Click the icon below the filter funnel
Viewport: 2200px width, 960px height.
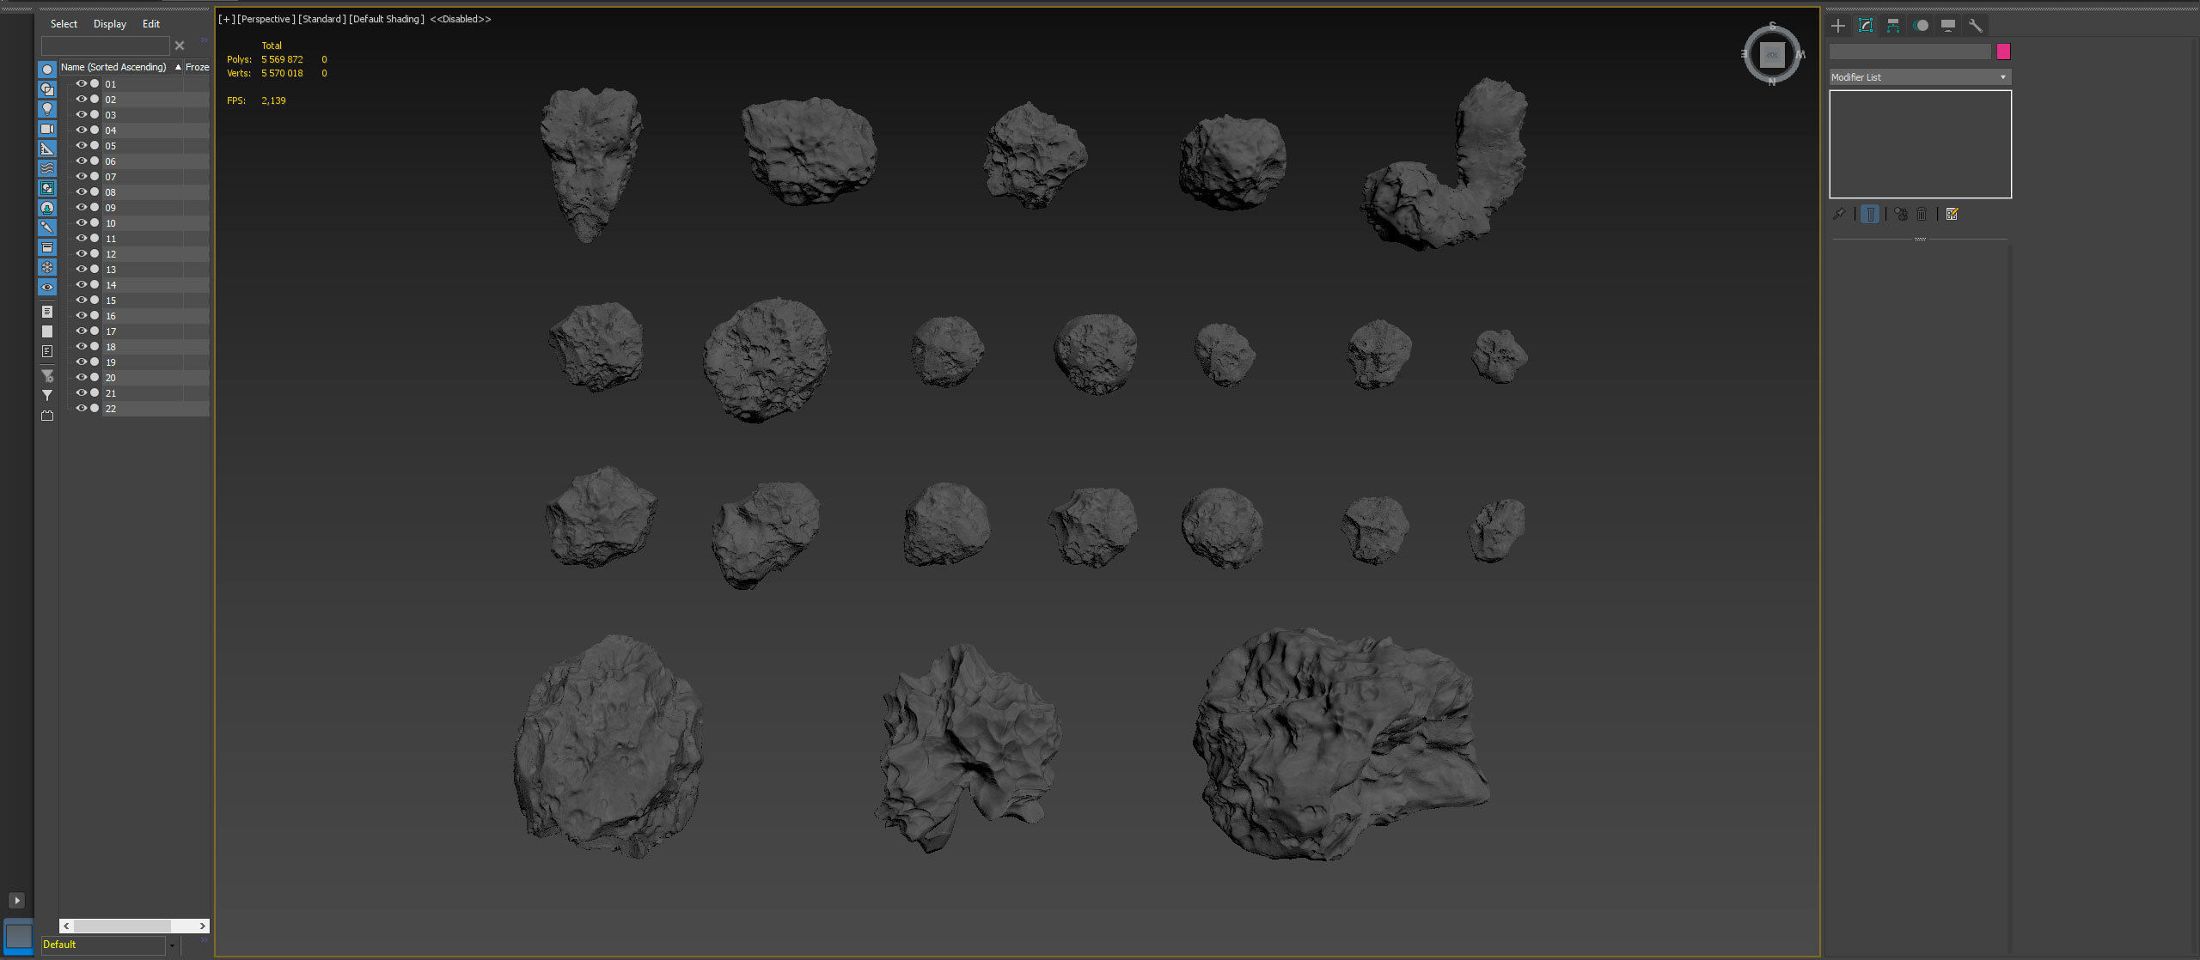click(47, 416)
